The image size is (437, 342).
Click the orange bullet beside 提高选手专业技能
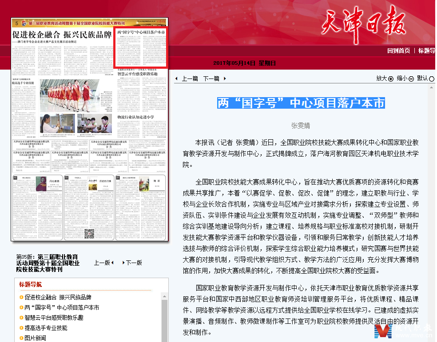point(21,328)
